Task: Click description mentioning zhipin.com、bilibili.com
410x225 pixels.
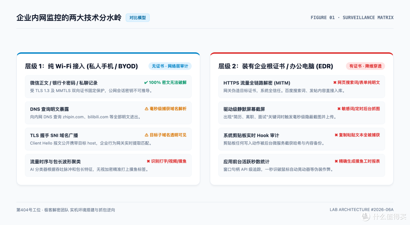Action: (86, 117)
